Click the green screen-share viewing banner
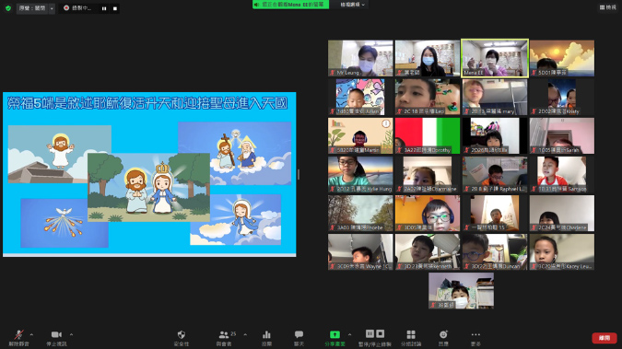Screen dimensions: 622x349 (291, 5)
